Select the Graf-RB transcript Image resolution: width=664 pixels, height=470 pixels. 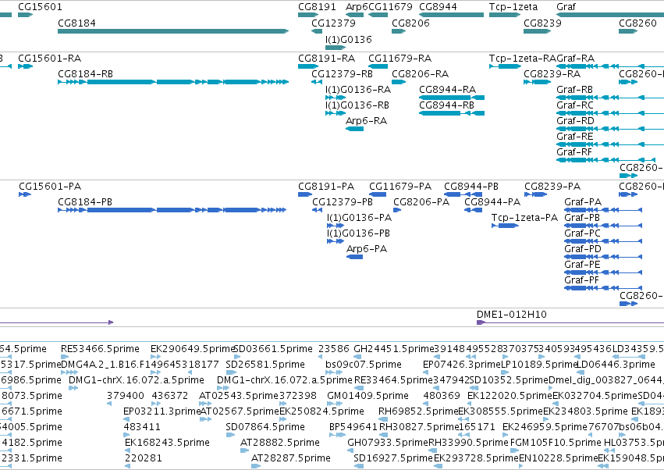(610, 98)
